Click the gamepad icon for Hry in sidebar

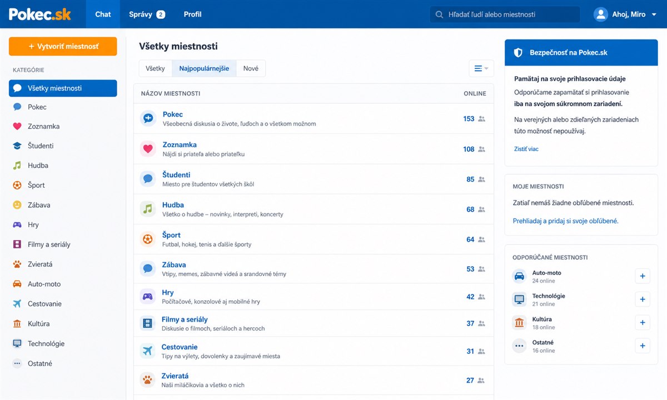click(x=17, y=224)
